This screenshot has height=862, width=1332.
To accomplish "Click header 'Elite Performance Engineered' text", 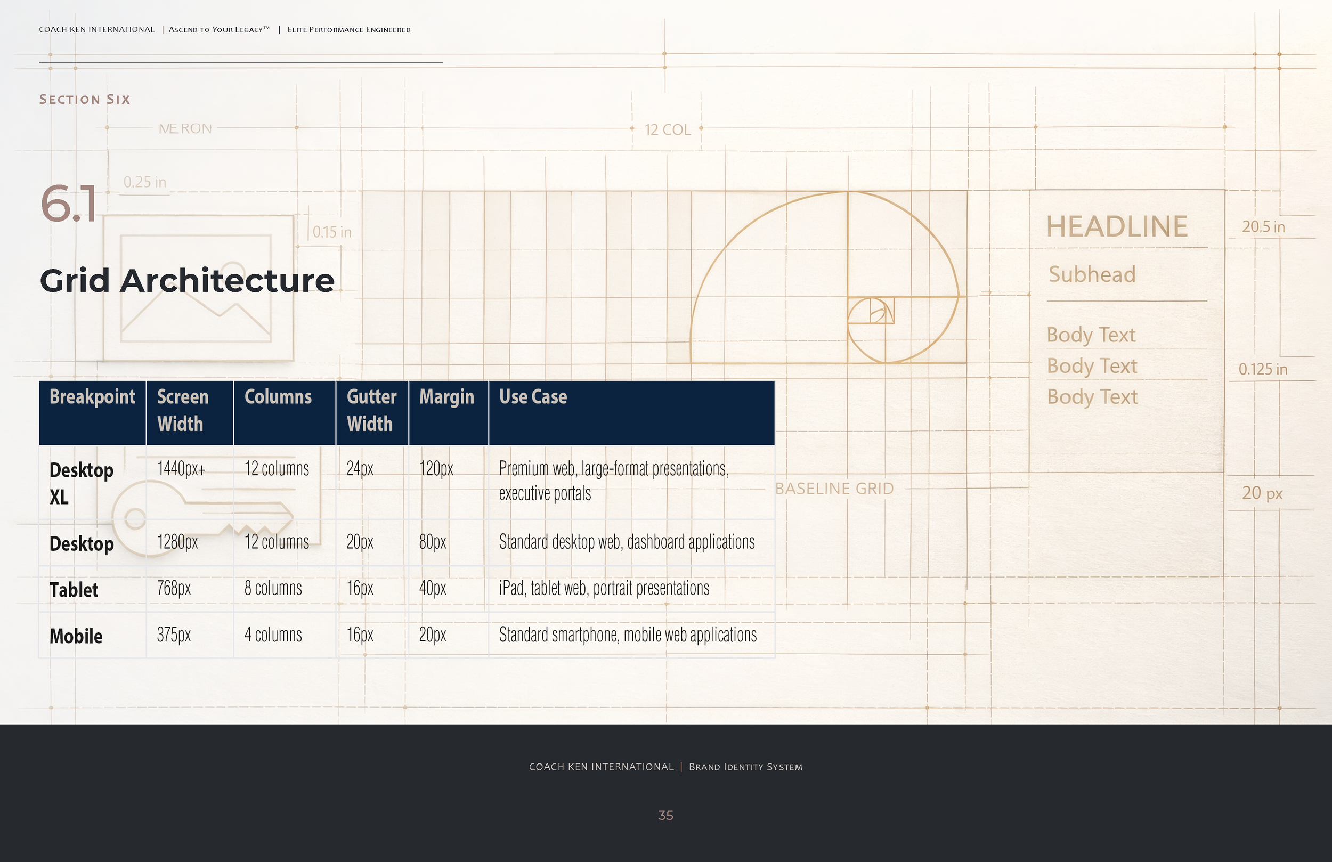I will [348, 30].
